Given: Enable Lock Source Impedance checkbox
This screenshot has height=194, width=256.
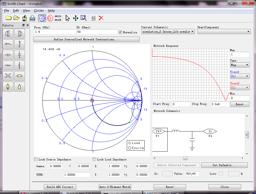Looking at the screenshot, I should pyautogui.click(x=36, y=159).
